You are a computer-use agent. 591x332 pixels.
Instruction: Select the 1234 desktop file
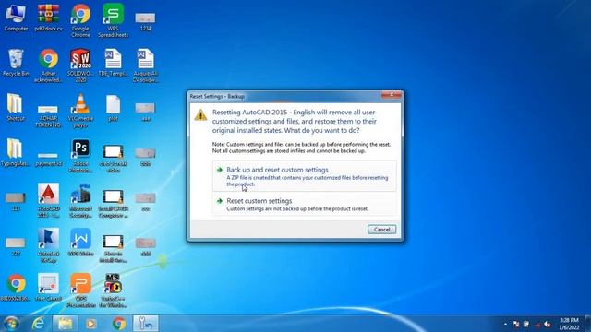pyautogui.click(x=146, y=21)
